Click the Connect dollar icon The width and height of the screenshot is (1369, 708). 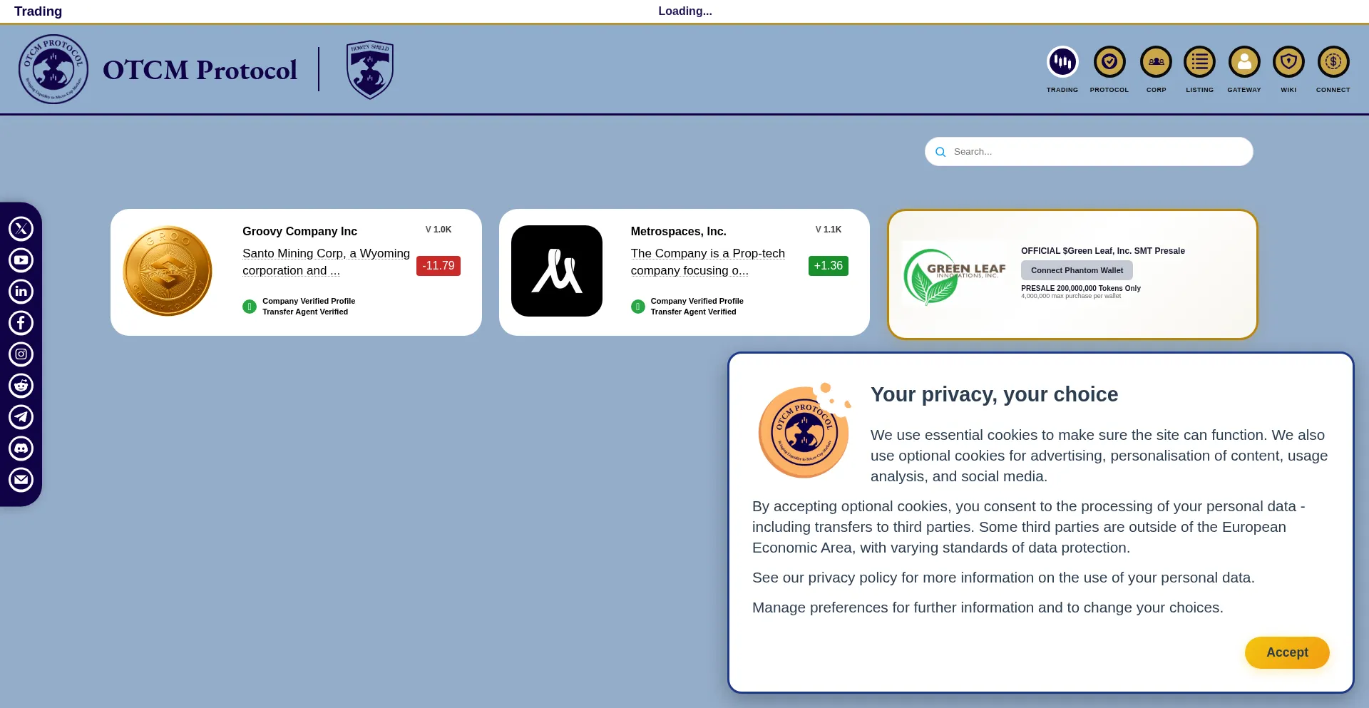click(x=1333, y=62)
